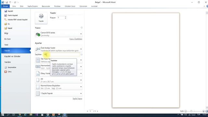Click the %55 zoom percentage
Viewport: 208px width, 117px height.
182,111
